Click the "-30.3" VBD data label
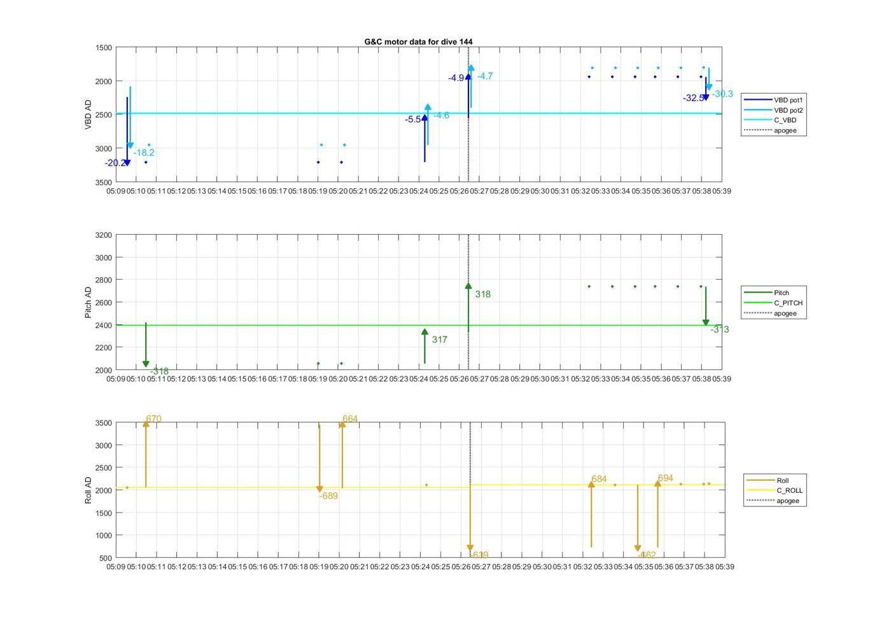891x627 pixels. (722, 94)
